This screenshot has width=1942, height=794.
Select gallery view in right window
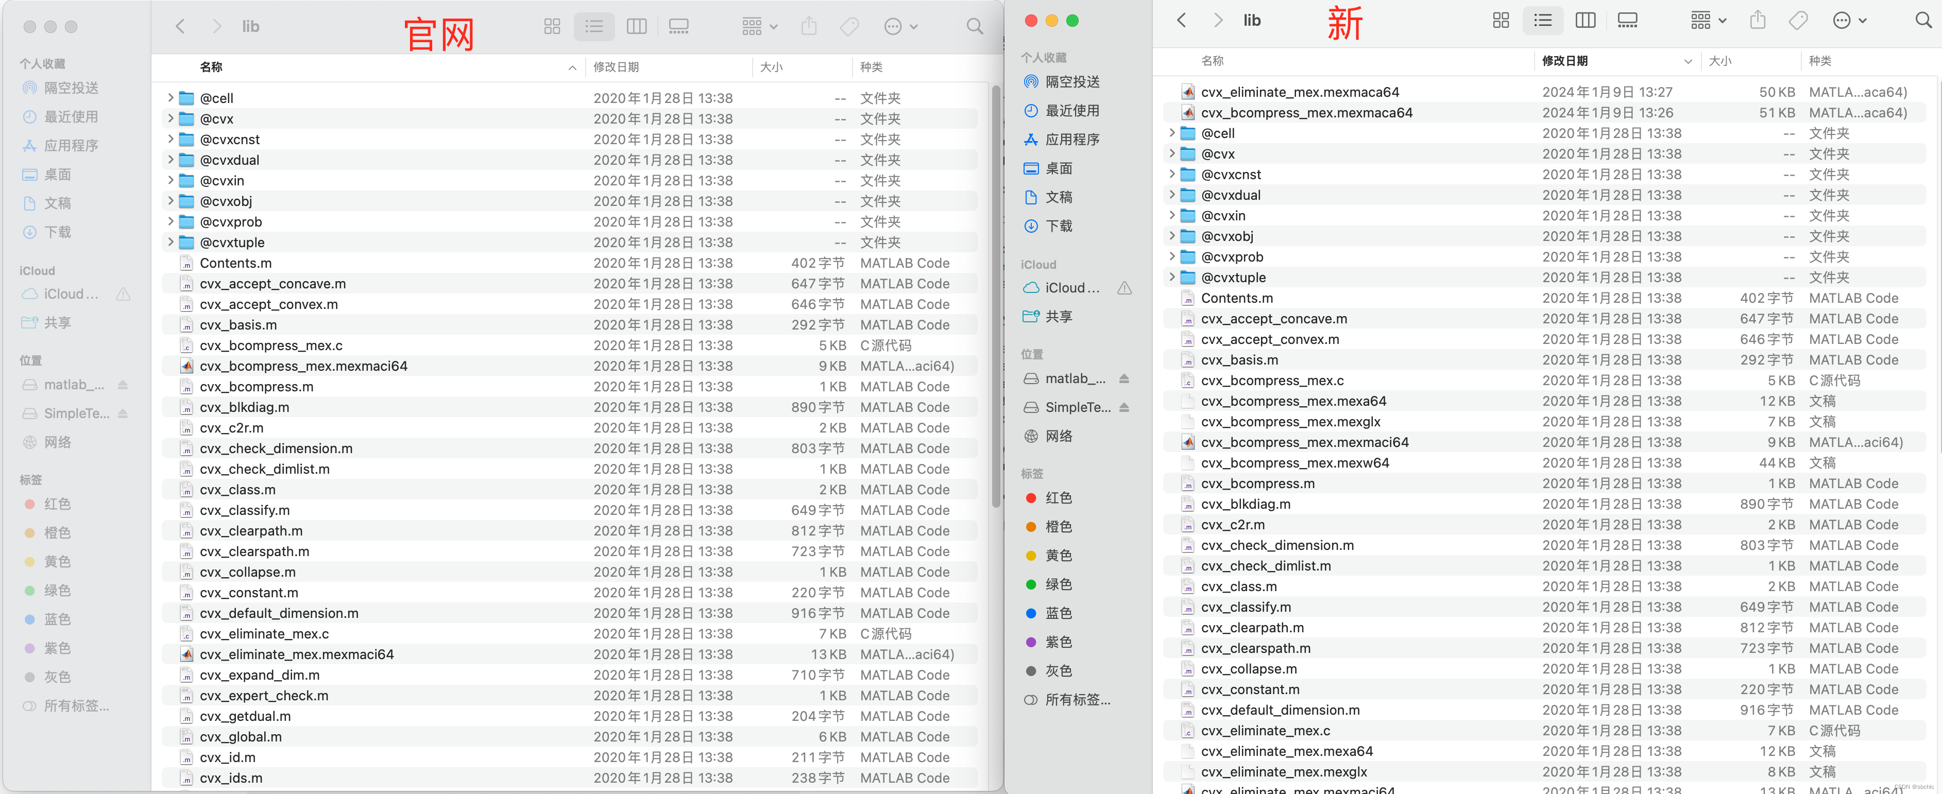pyautogui.click(x=1627, y=21)
